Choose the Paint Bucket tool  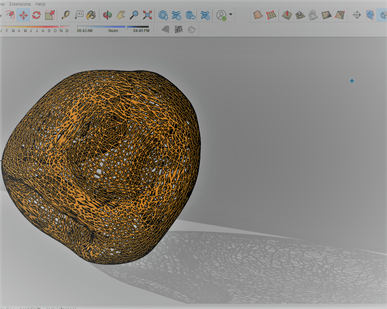(91, 15)
